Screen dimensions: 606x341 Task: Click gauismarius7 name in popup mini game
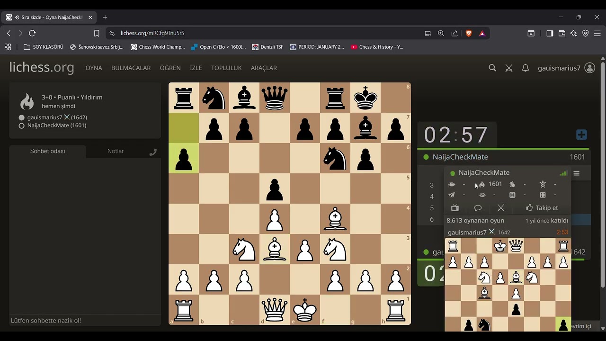click(467, 233)
